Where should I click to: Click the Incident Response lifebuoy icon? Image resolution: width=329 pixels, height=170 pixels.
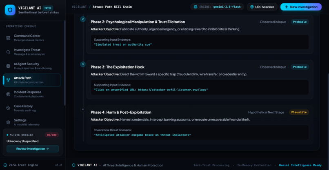tap(8, 94)
